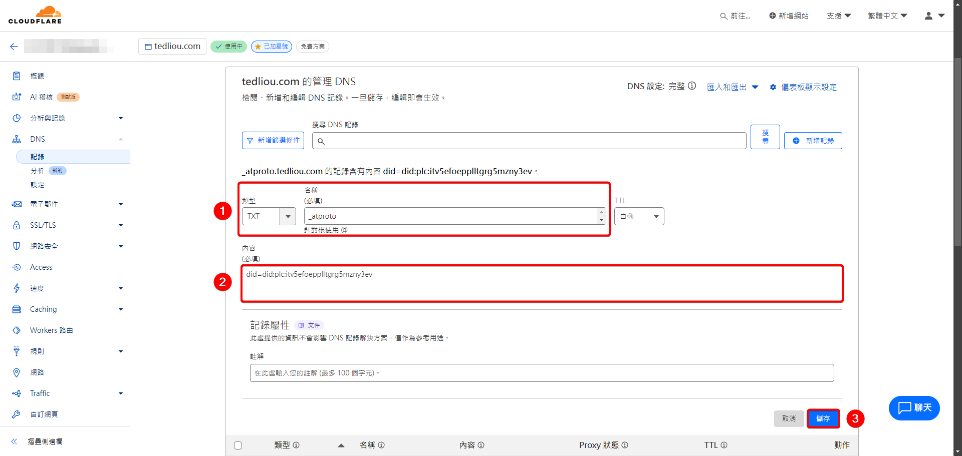Click the blue 儲存 button
Screen dimensions: 962x456
[x=823, y=418]
